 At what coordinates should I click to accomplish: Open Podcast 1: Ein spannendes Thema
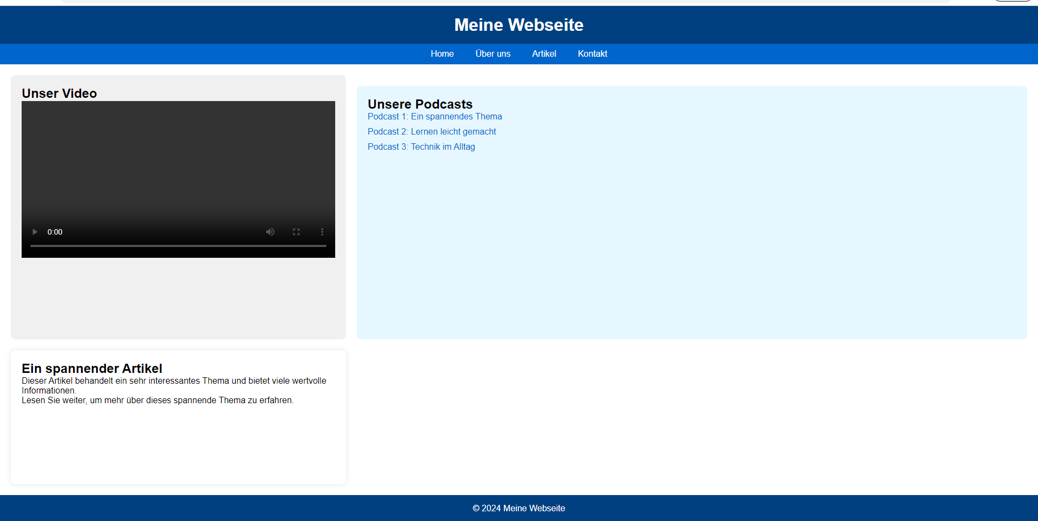tap(435, 117)
